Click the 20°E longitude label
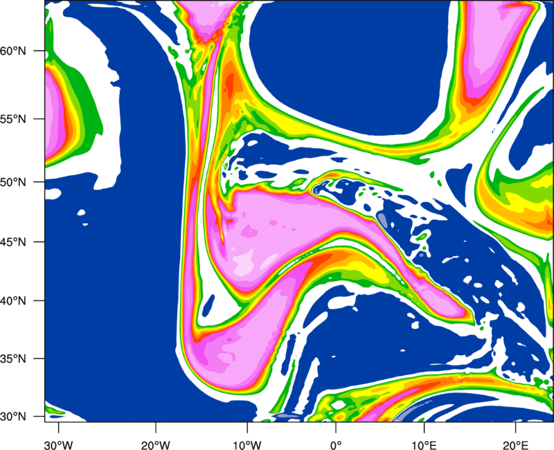 pyautogui.click(x=515, y=445)
